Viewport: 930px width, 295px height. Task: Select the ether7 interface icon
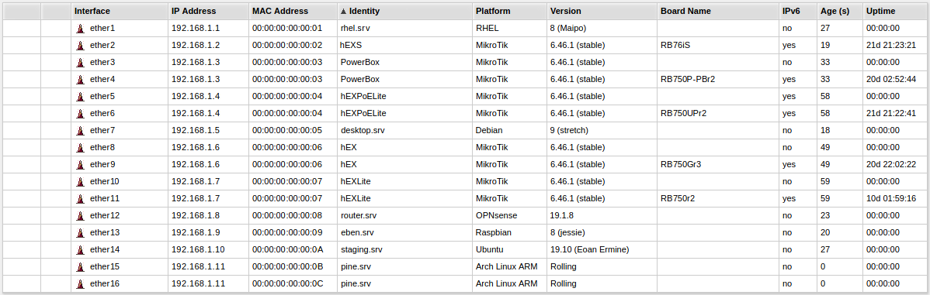(x=81, y=131)
